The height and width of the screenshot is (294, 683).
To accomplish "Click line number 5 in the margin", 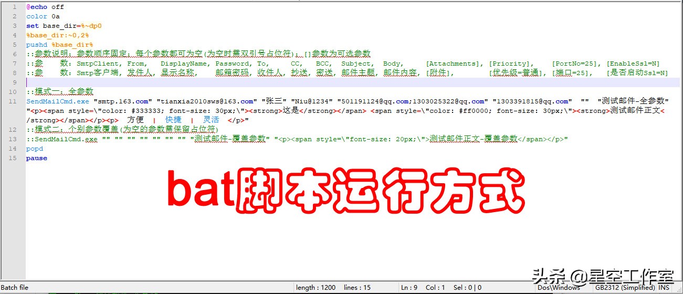I will click(15, 45).
